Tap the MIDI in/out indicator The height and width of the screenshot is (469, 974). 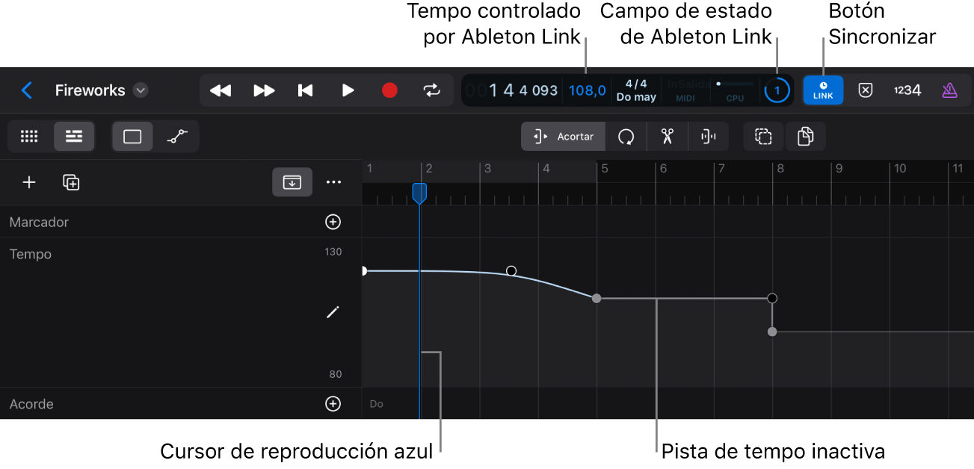[x=685, y=90]
